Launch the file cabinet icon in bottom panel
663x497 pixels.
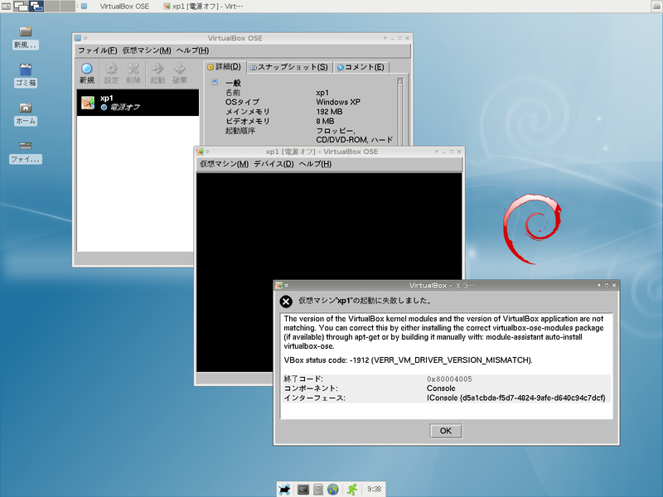point(318,490)
